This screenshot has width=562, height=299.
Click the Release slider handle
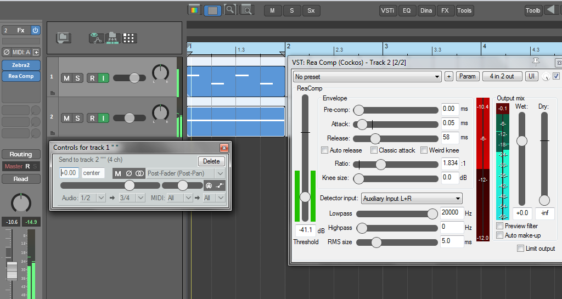pos(375,139)
